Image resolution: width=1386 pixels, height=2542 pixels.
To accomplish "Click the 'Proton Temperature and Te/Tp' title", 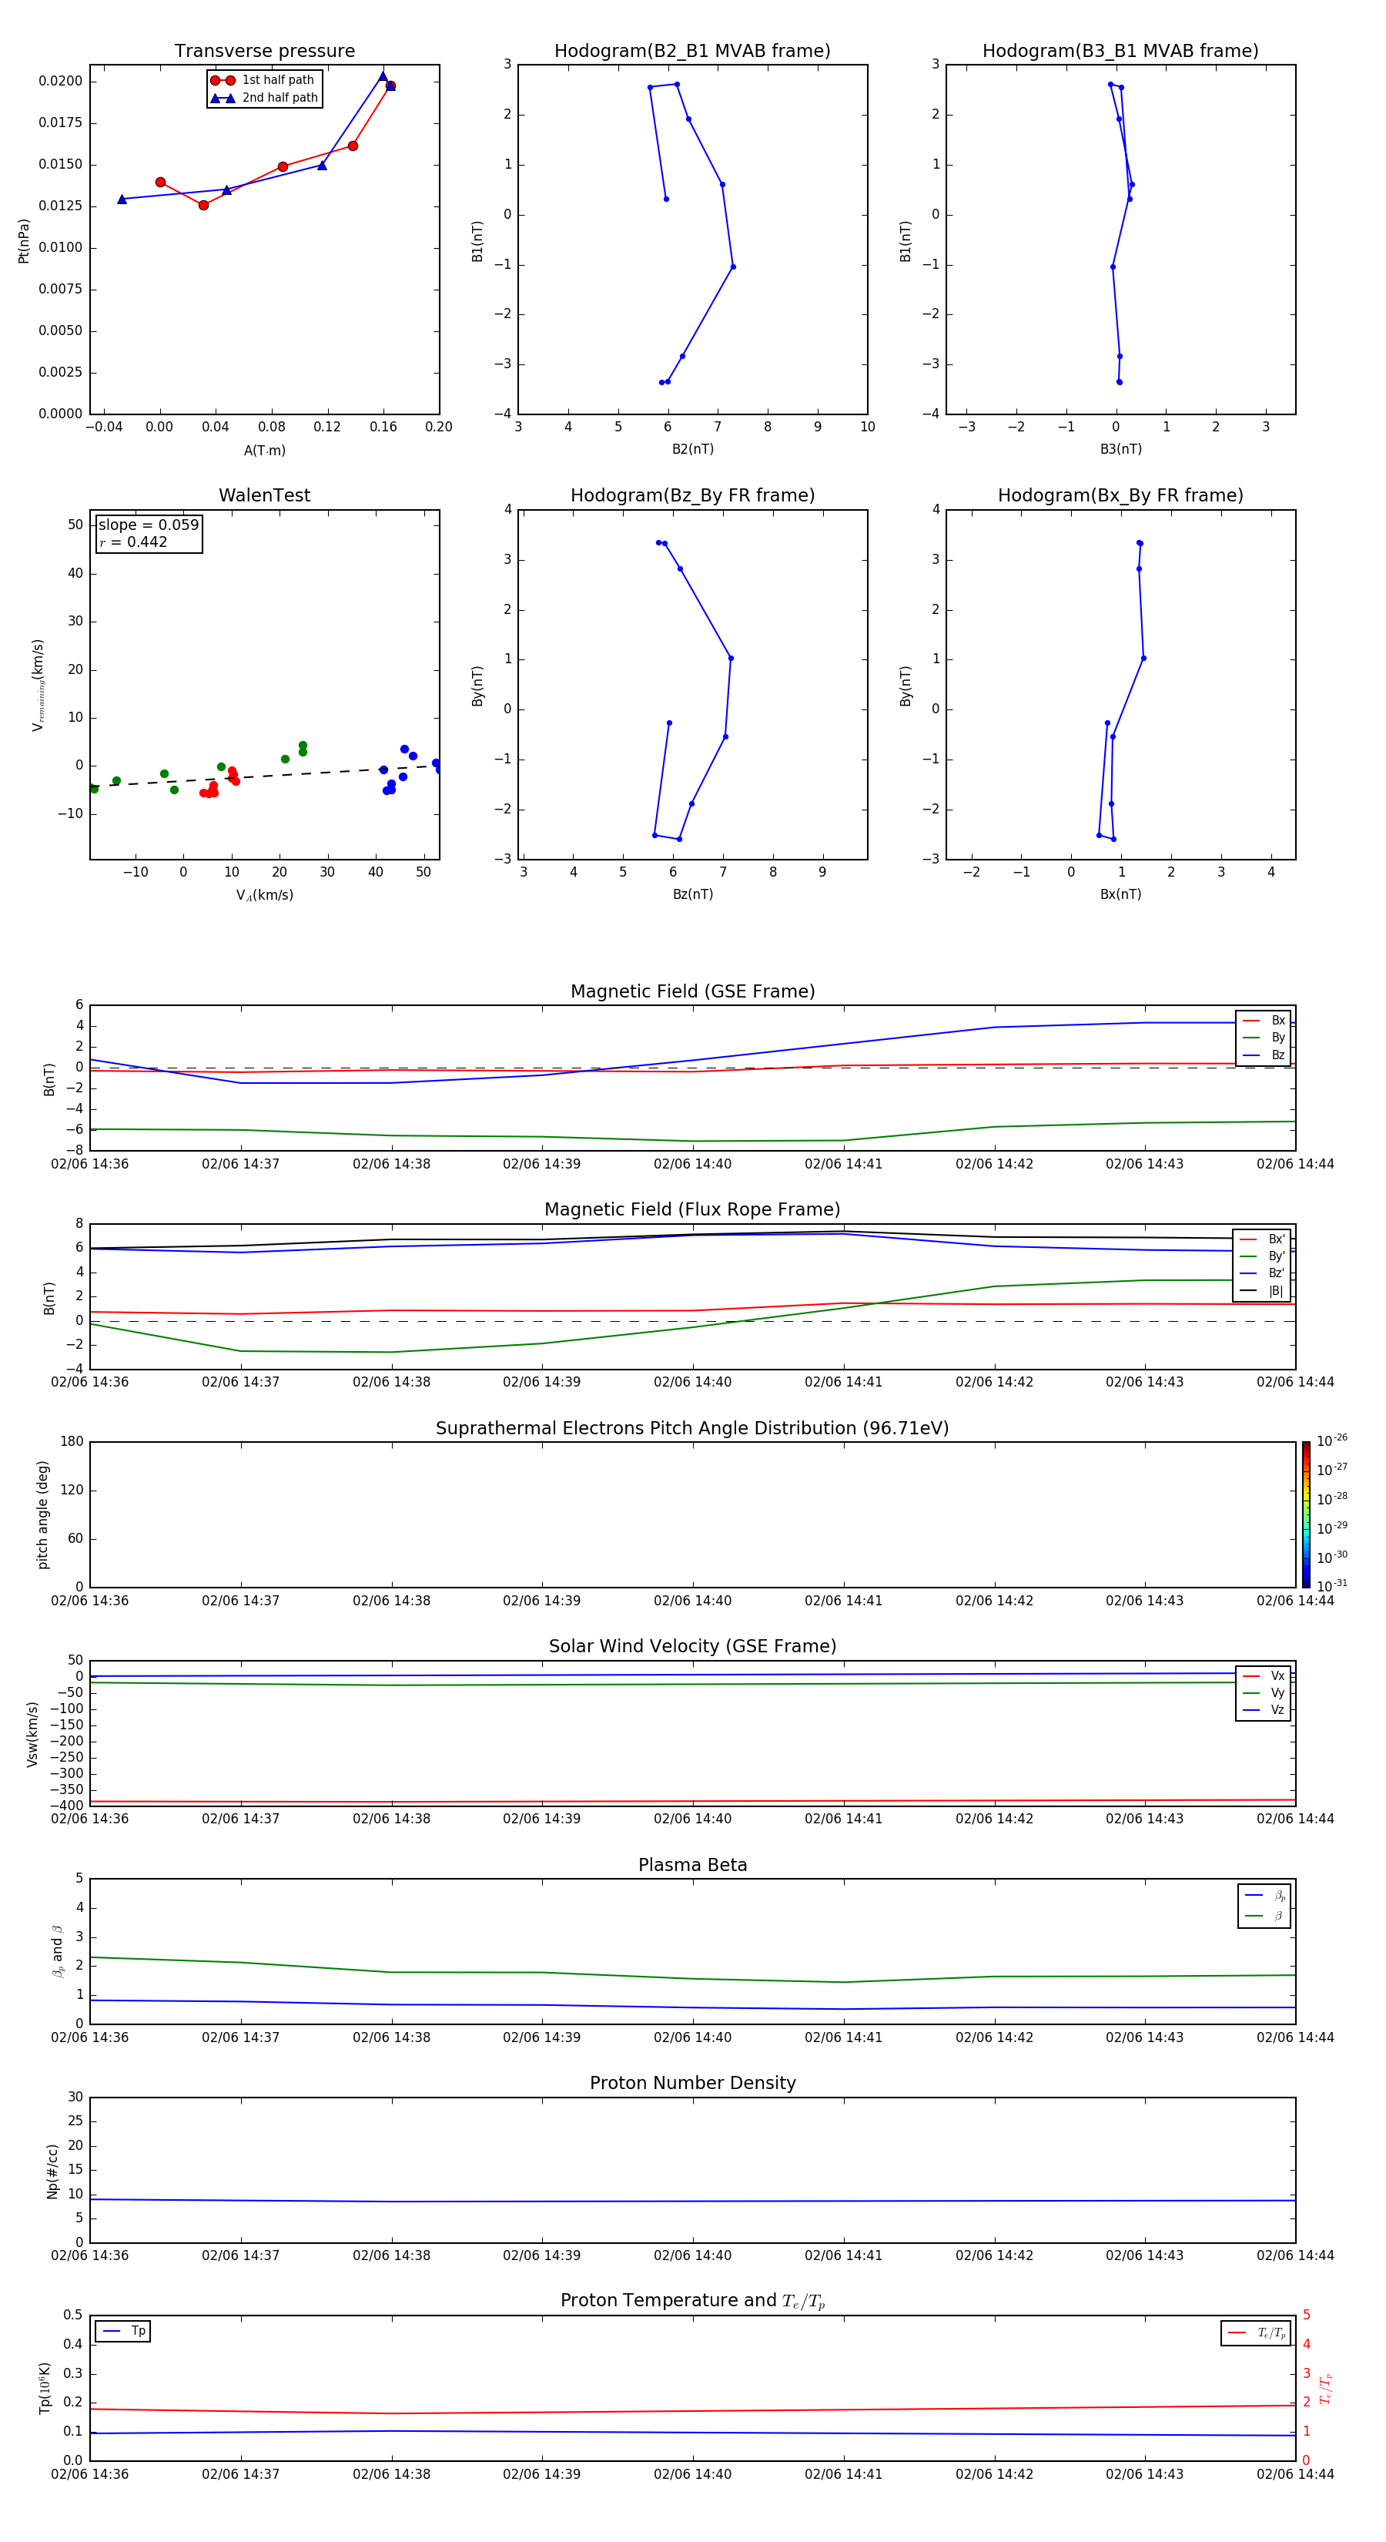I will pos(692,2301).
